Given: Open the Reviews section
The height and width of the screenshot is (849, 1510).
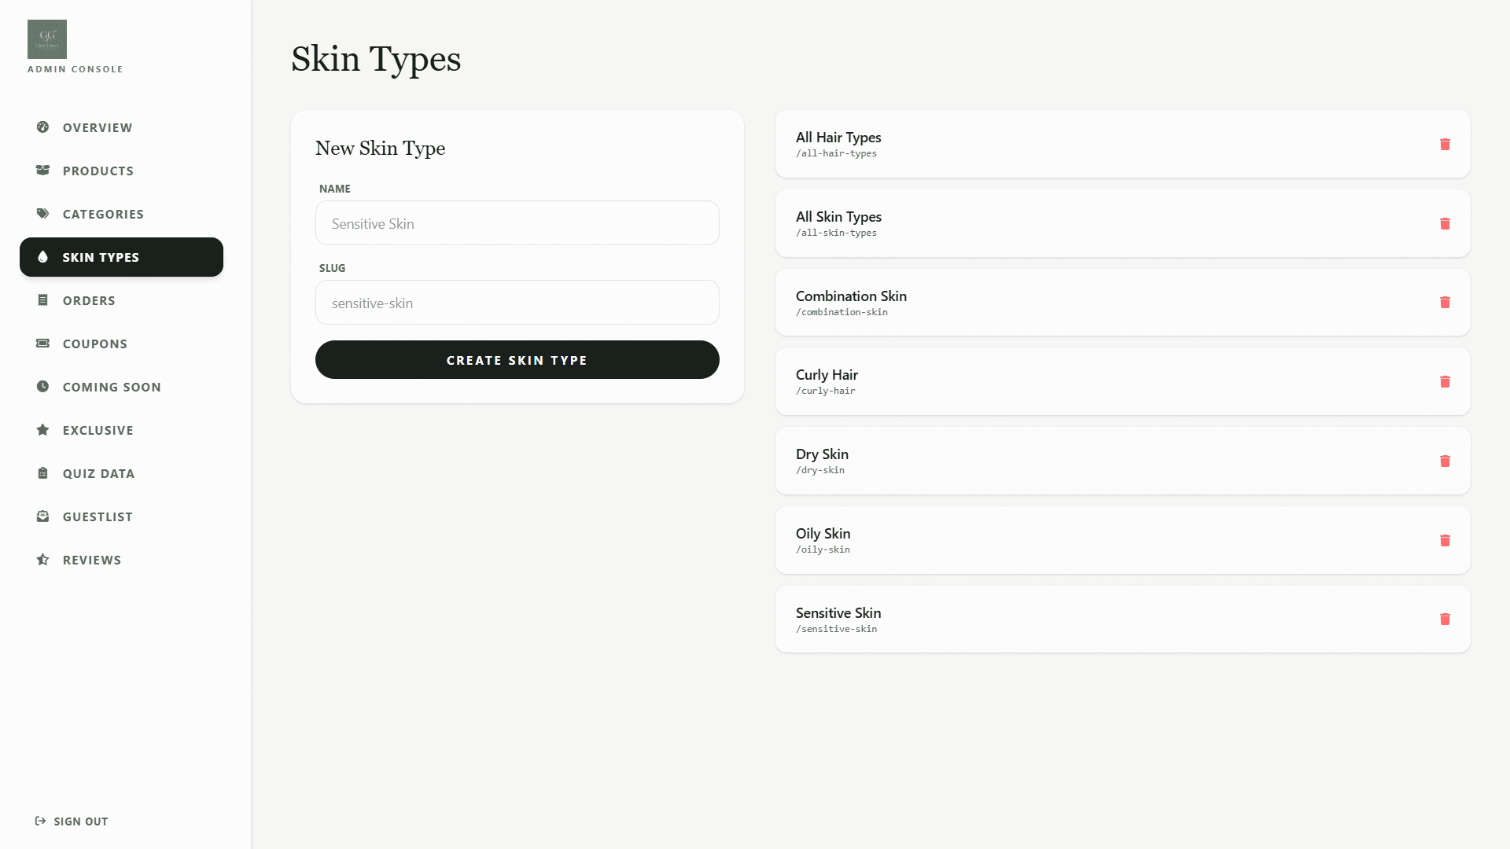Looking at the screenshot, I should [121, 560].
